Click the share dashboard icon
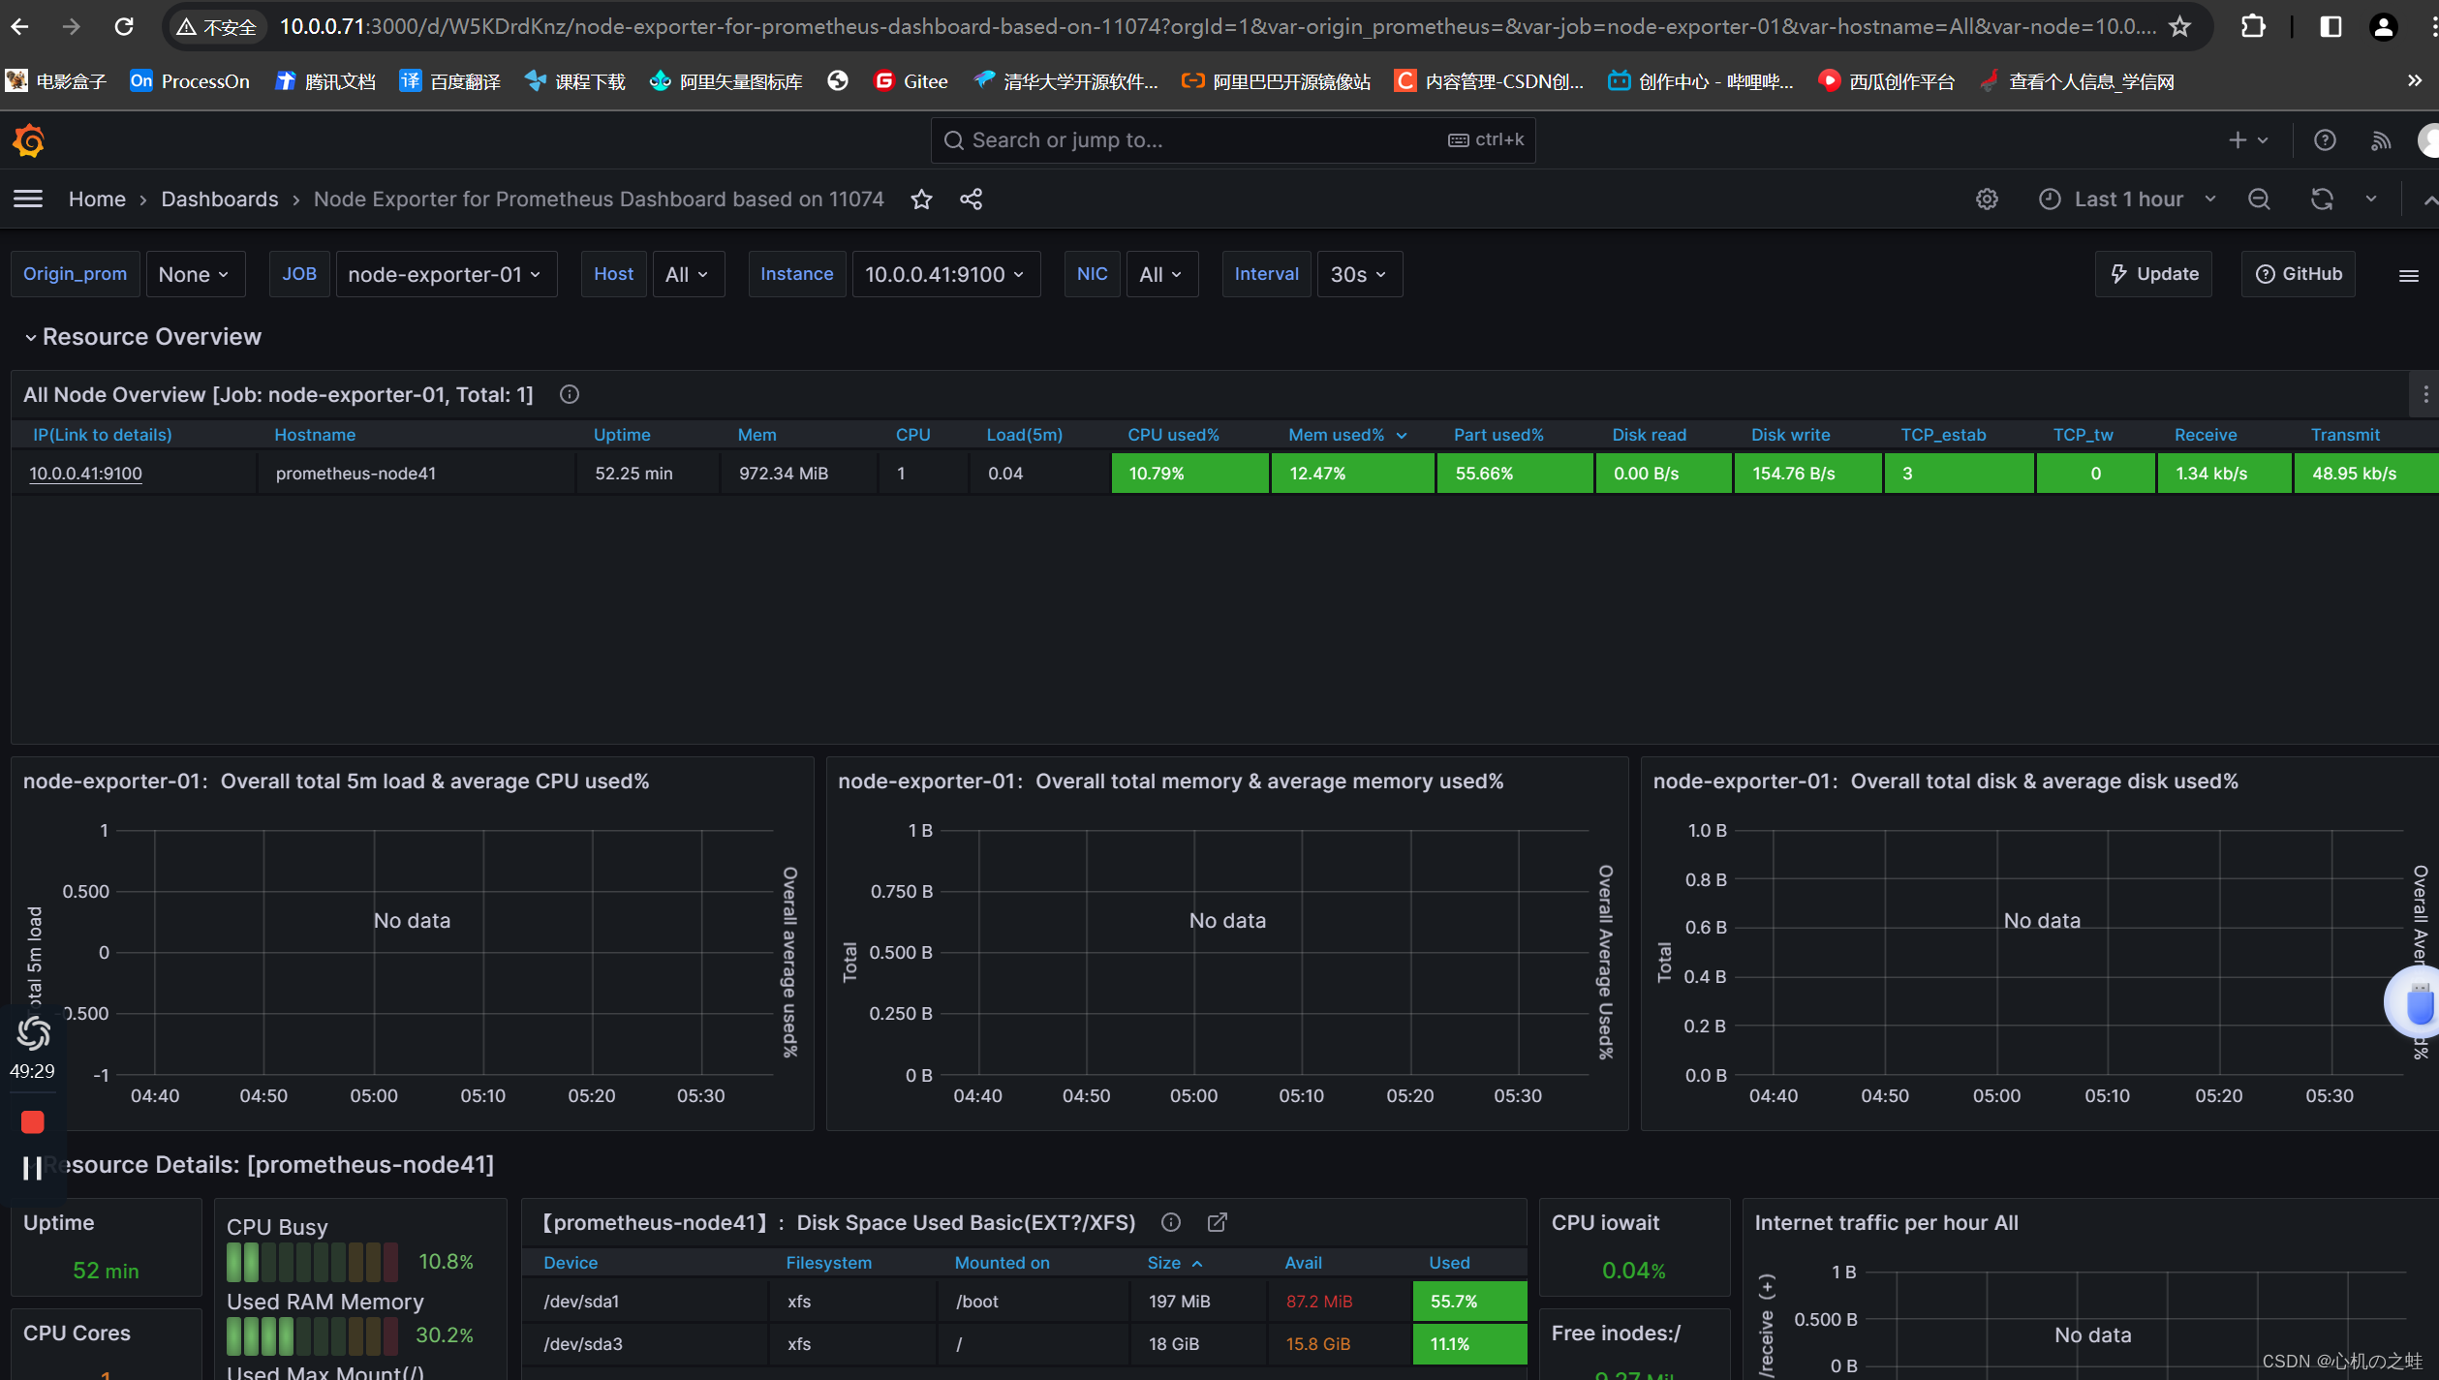The height and width of the screenshot is (1380, 2439). (x=971, y=199)
